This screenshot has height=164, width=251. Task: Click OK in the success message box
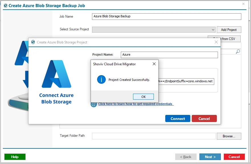tap(143, 96)
